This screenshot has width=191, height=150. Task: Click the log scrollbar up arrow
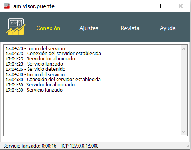click(184, 49)
